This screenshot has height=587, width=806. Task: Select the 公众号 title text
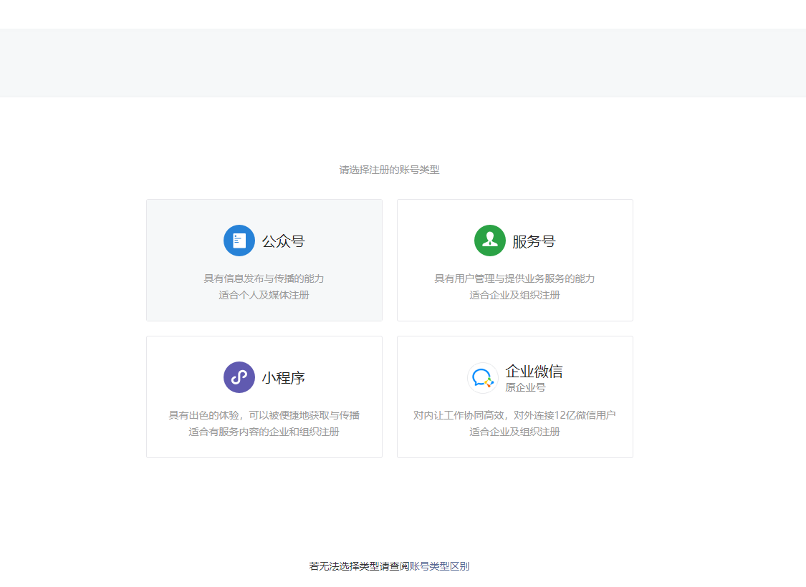[283, 241]
